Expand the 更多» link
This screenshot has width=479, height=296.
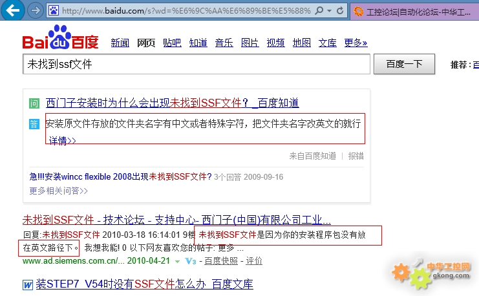[x=356, y=43]
